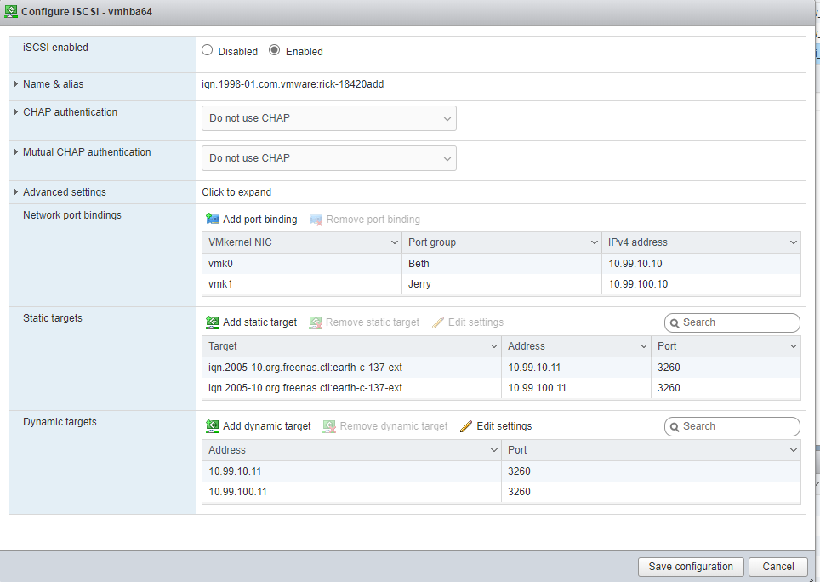Image resolution: width=820 pixels, height=582 pixels.
Task: Select dynamic target 10.99.10.11 row
Action: [502, 471]
